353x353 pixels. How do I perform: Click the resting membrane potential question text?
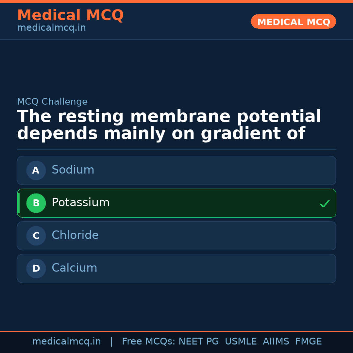point(169,125)
